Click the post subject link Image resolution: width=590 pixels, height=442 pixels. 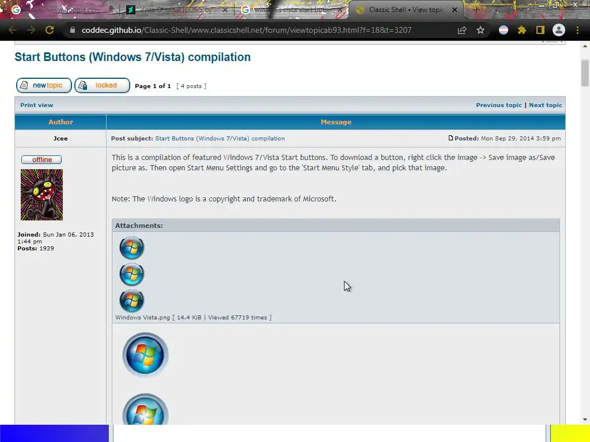coord(220,138)
